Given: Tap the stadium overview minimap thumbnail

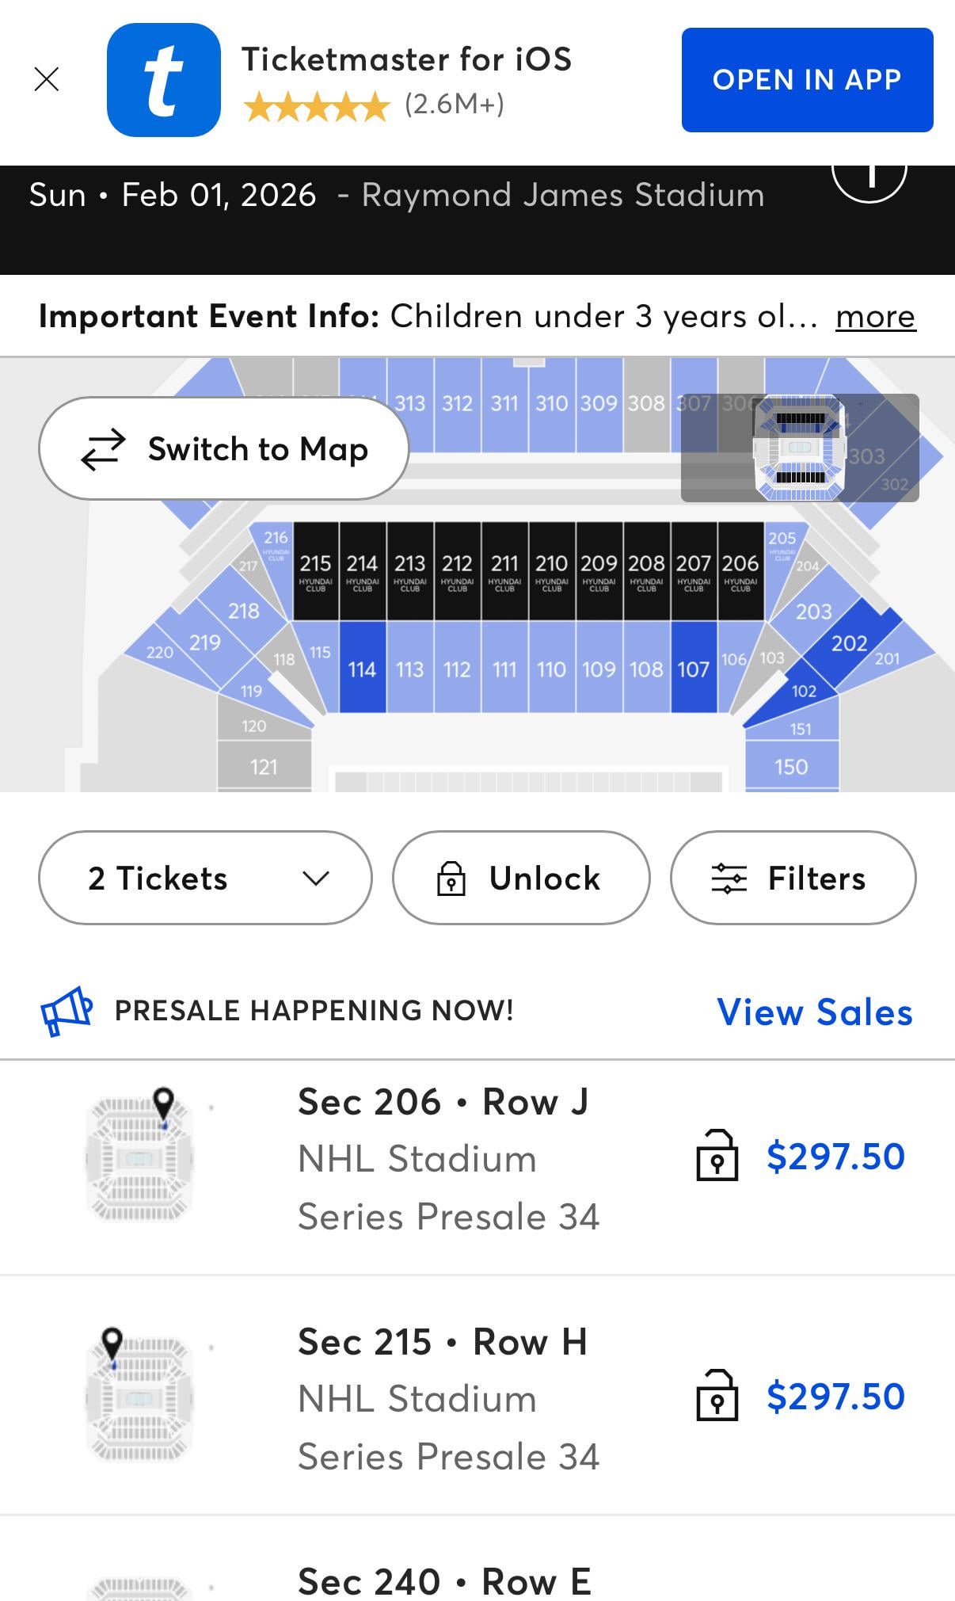Looking at the screenshot, I should point(800,448).
